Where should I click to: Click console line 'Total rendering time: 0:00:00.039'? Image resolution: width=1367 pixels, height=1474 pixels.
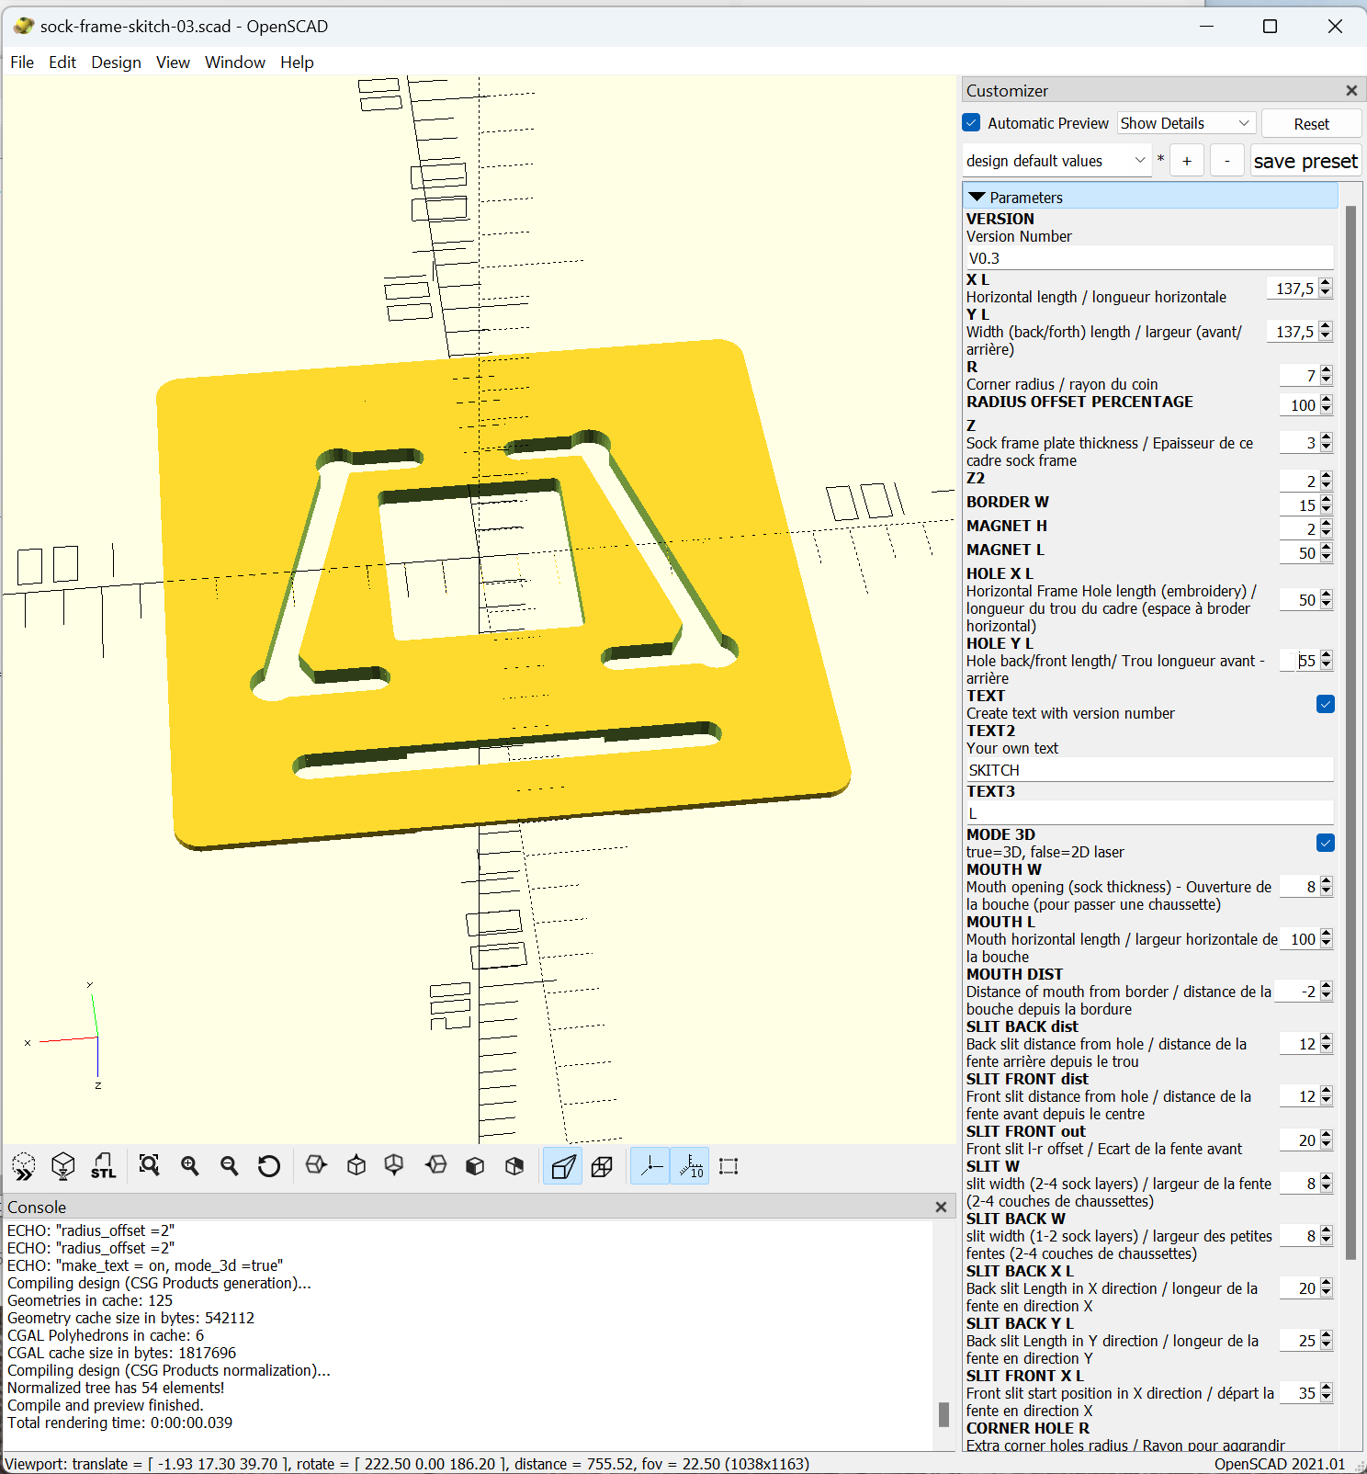coord(120,1423)
